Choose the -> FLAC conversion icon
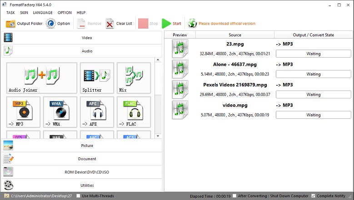 click(134, 112)
